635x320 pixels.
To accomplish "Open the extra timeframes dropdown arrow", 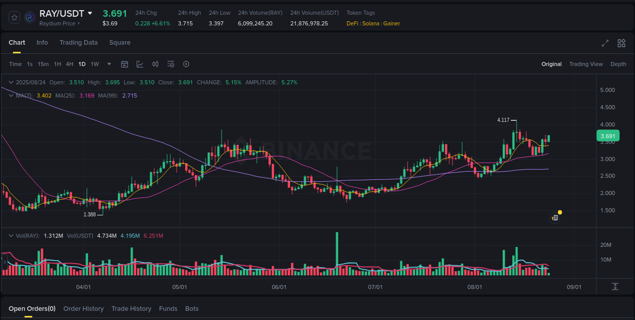I will click(x=109, y=64).
